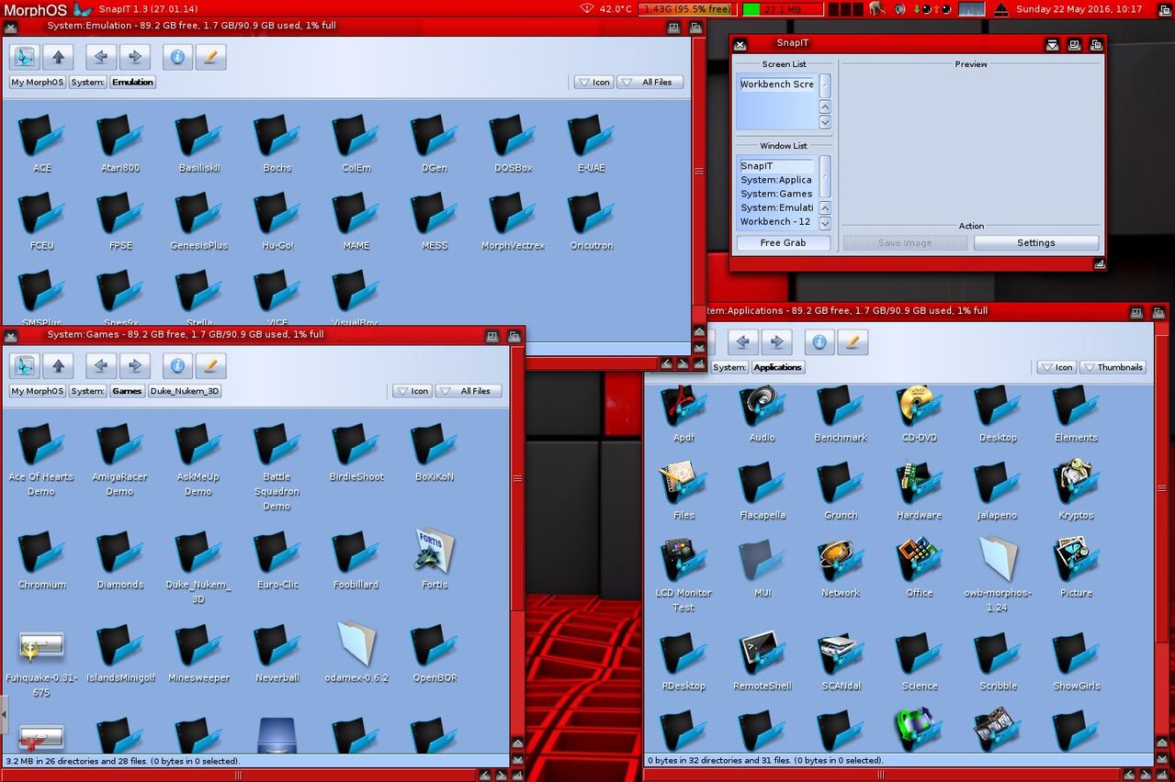
Task: Click the Duke_Nukem_3D breadcrumb in Games window
Action: click(185, 391)
